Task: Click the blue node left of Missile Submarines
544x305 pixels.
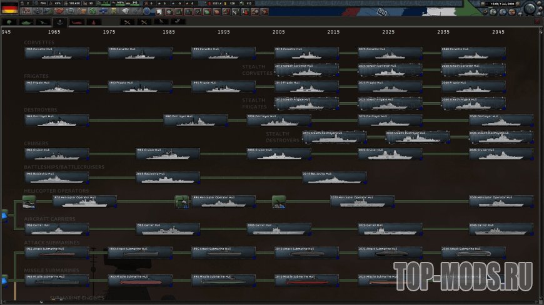Action: [4, 279]
